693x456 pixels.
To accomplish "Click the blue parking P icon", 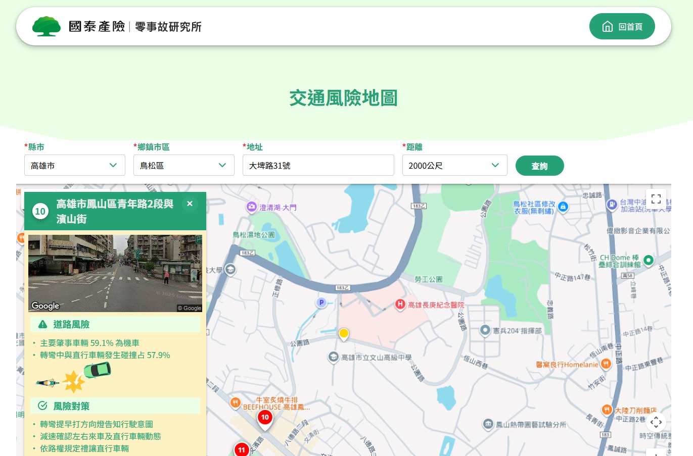I will coord(321,302).
